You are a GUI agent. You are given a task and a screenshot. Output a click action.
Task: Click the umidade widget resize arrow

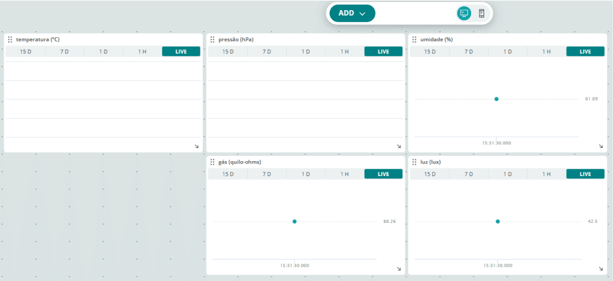point(601,146)
